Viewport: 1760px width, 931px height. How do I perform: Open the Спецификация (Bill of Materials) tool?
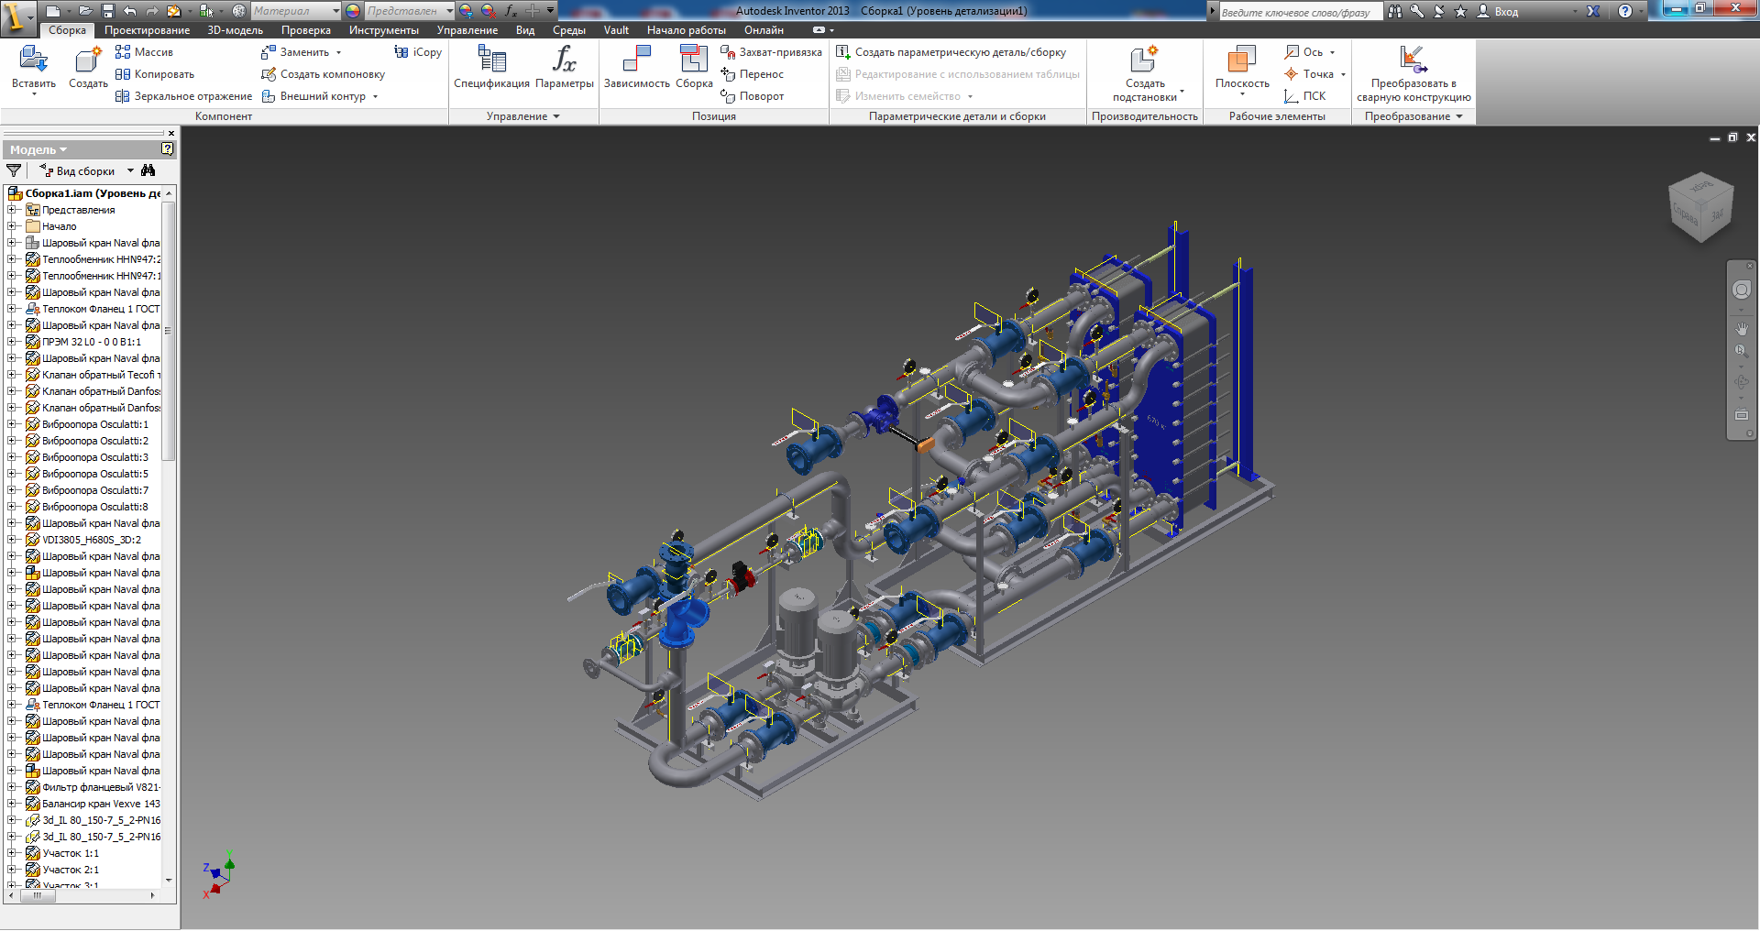click(491, 60)
